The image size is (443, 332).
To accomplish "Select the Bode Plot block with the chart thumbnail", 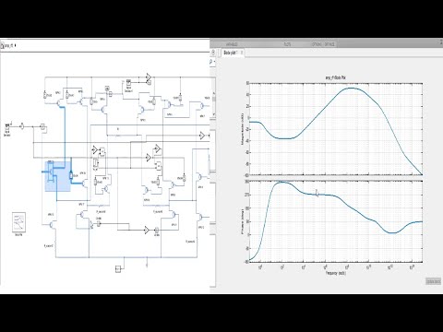I will click(19, 223).
